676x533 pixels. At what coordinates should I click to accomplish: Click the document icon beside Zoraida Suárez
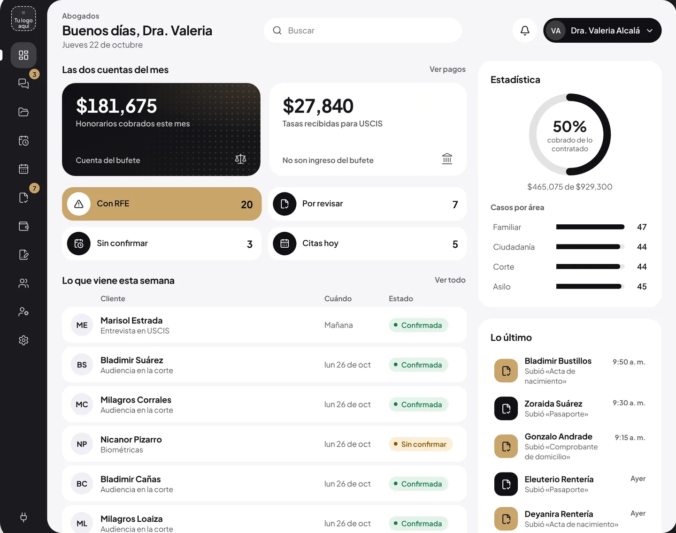(x=506, y=408)
